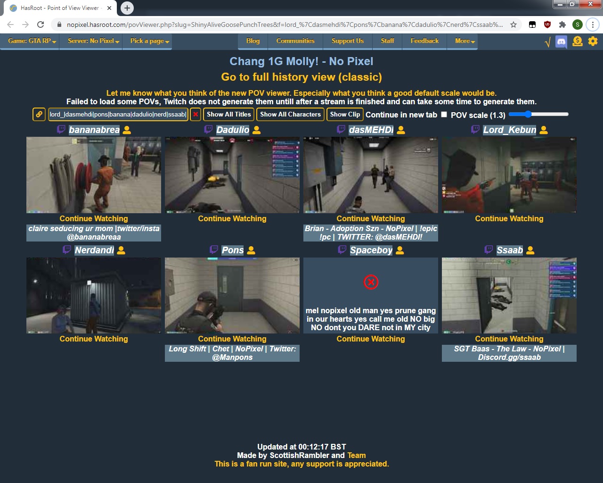The width and height of the screenshot is (603, 483).
Task: Clear the filter with the red X button
Action: (196, 114)
